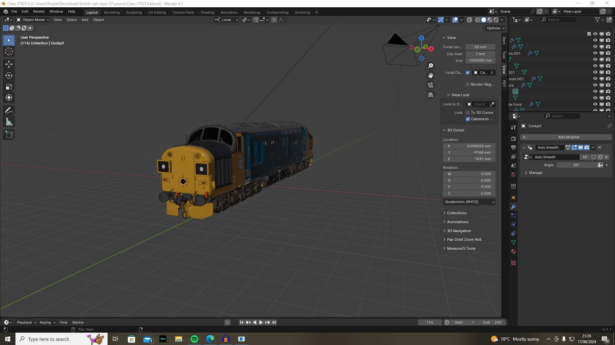The height and width of the screenshot is (345, 615).
Task: Click the Auto Smooth Angle 30° slider
Action: [x=576, y=165]
